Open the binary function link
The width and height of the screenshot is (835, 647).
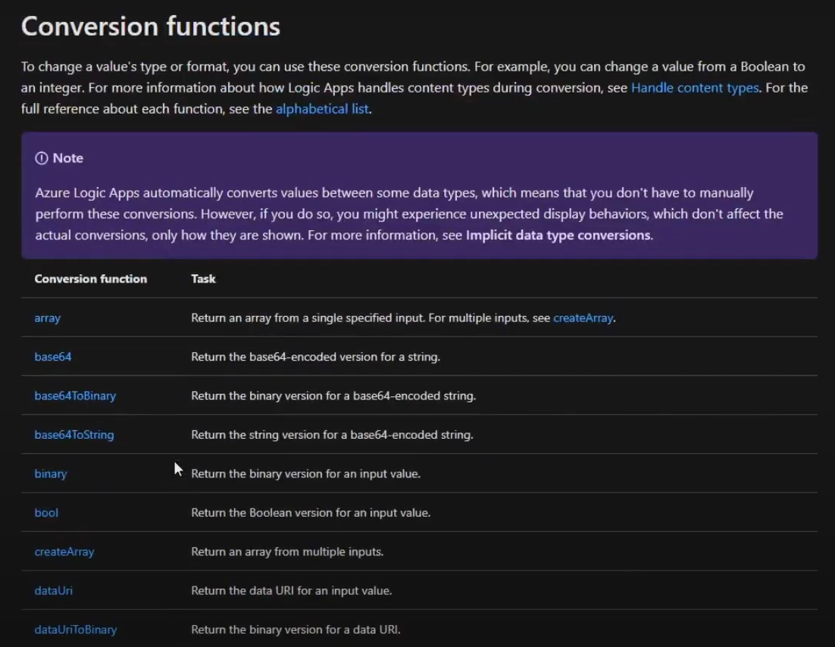[x=51, y=474]
